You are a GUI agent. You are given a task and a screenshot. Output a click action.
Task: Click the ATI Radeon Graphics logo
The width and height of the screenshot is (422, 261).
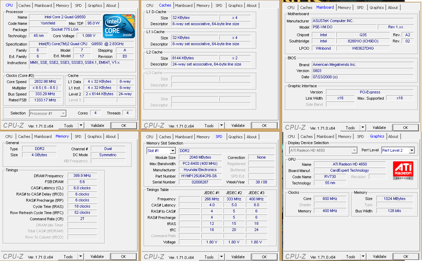click(403, 171)
